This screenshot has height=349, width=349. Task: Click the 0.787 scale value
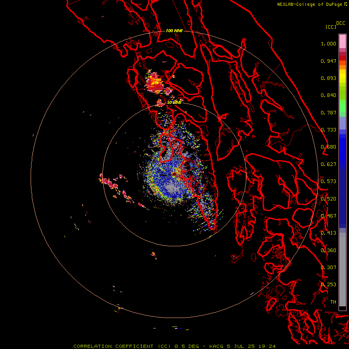328,112
